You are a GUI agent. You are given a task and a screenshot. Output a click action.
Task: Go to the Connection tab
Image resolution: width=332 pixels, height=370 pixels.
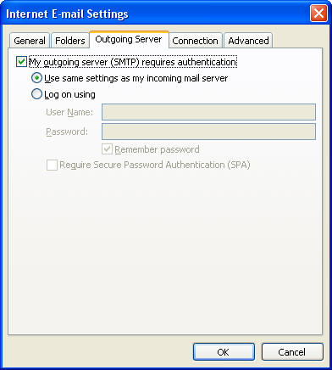195,41
